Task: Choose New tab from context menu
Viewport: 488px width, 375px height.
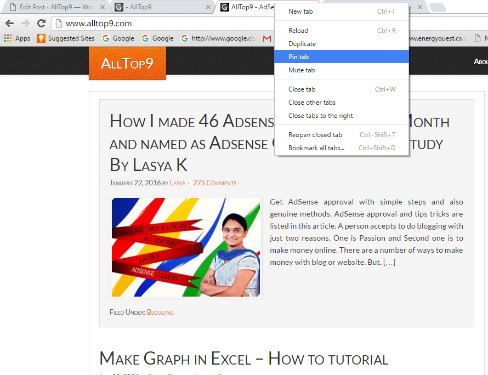Action: click(342, 12)
